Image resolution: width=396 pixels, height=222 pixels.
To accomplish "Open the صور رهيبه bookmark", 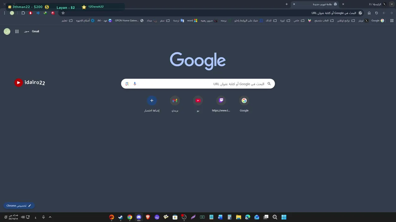I will [x=209, y=21].
